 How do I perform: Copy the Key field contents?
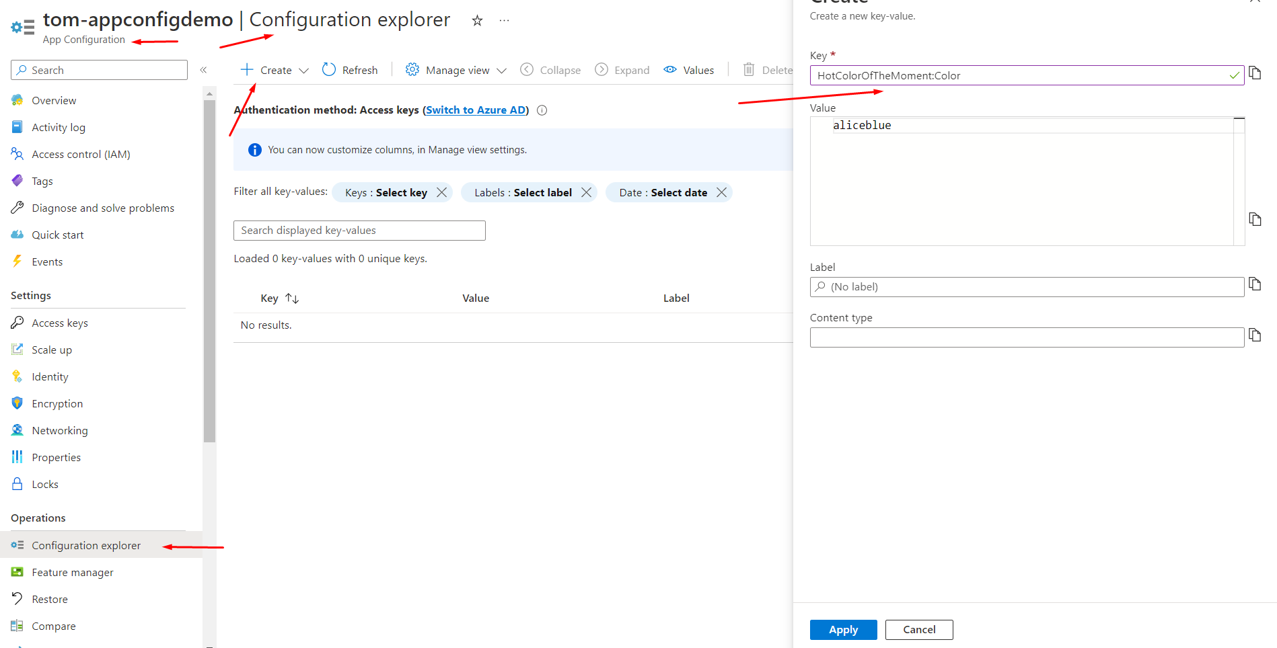tap(1255, 73)
